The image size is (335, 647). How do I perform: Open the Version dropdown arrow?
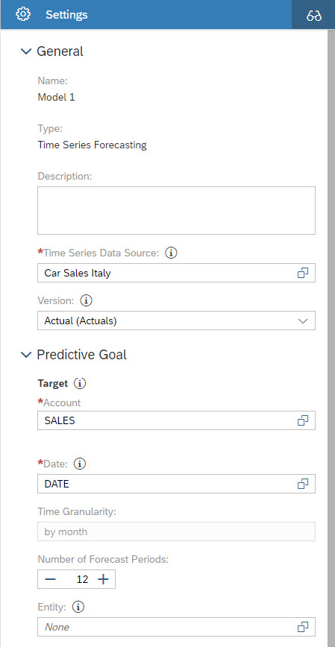coord(303,321)
